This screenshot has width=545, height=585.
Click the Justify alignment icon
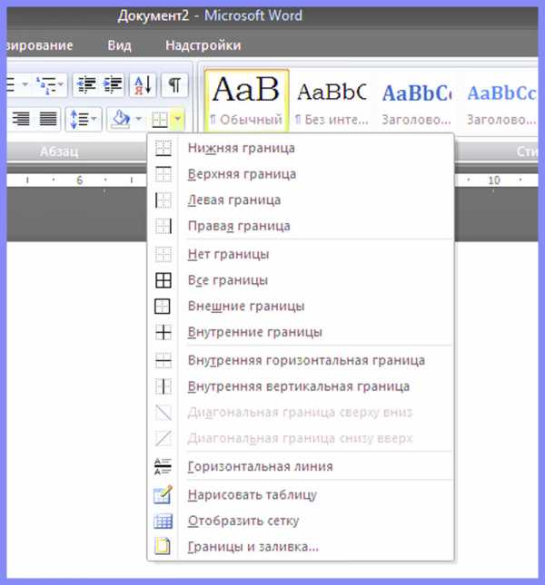47,119
